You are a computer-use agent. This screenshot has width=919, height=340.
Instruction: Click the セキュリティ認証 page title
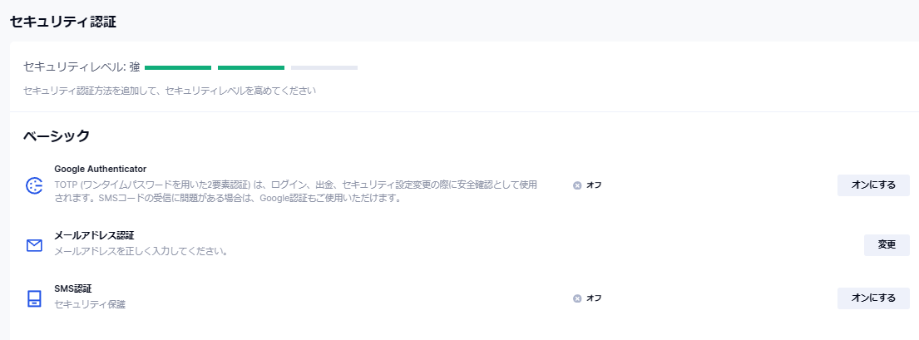[62, 22]
